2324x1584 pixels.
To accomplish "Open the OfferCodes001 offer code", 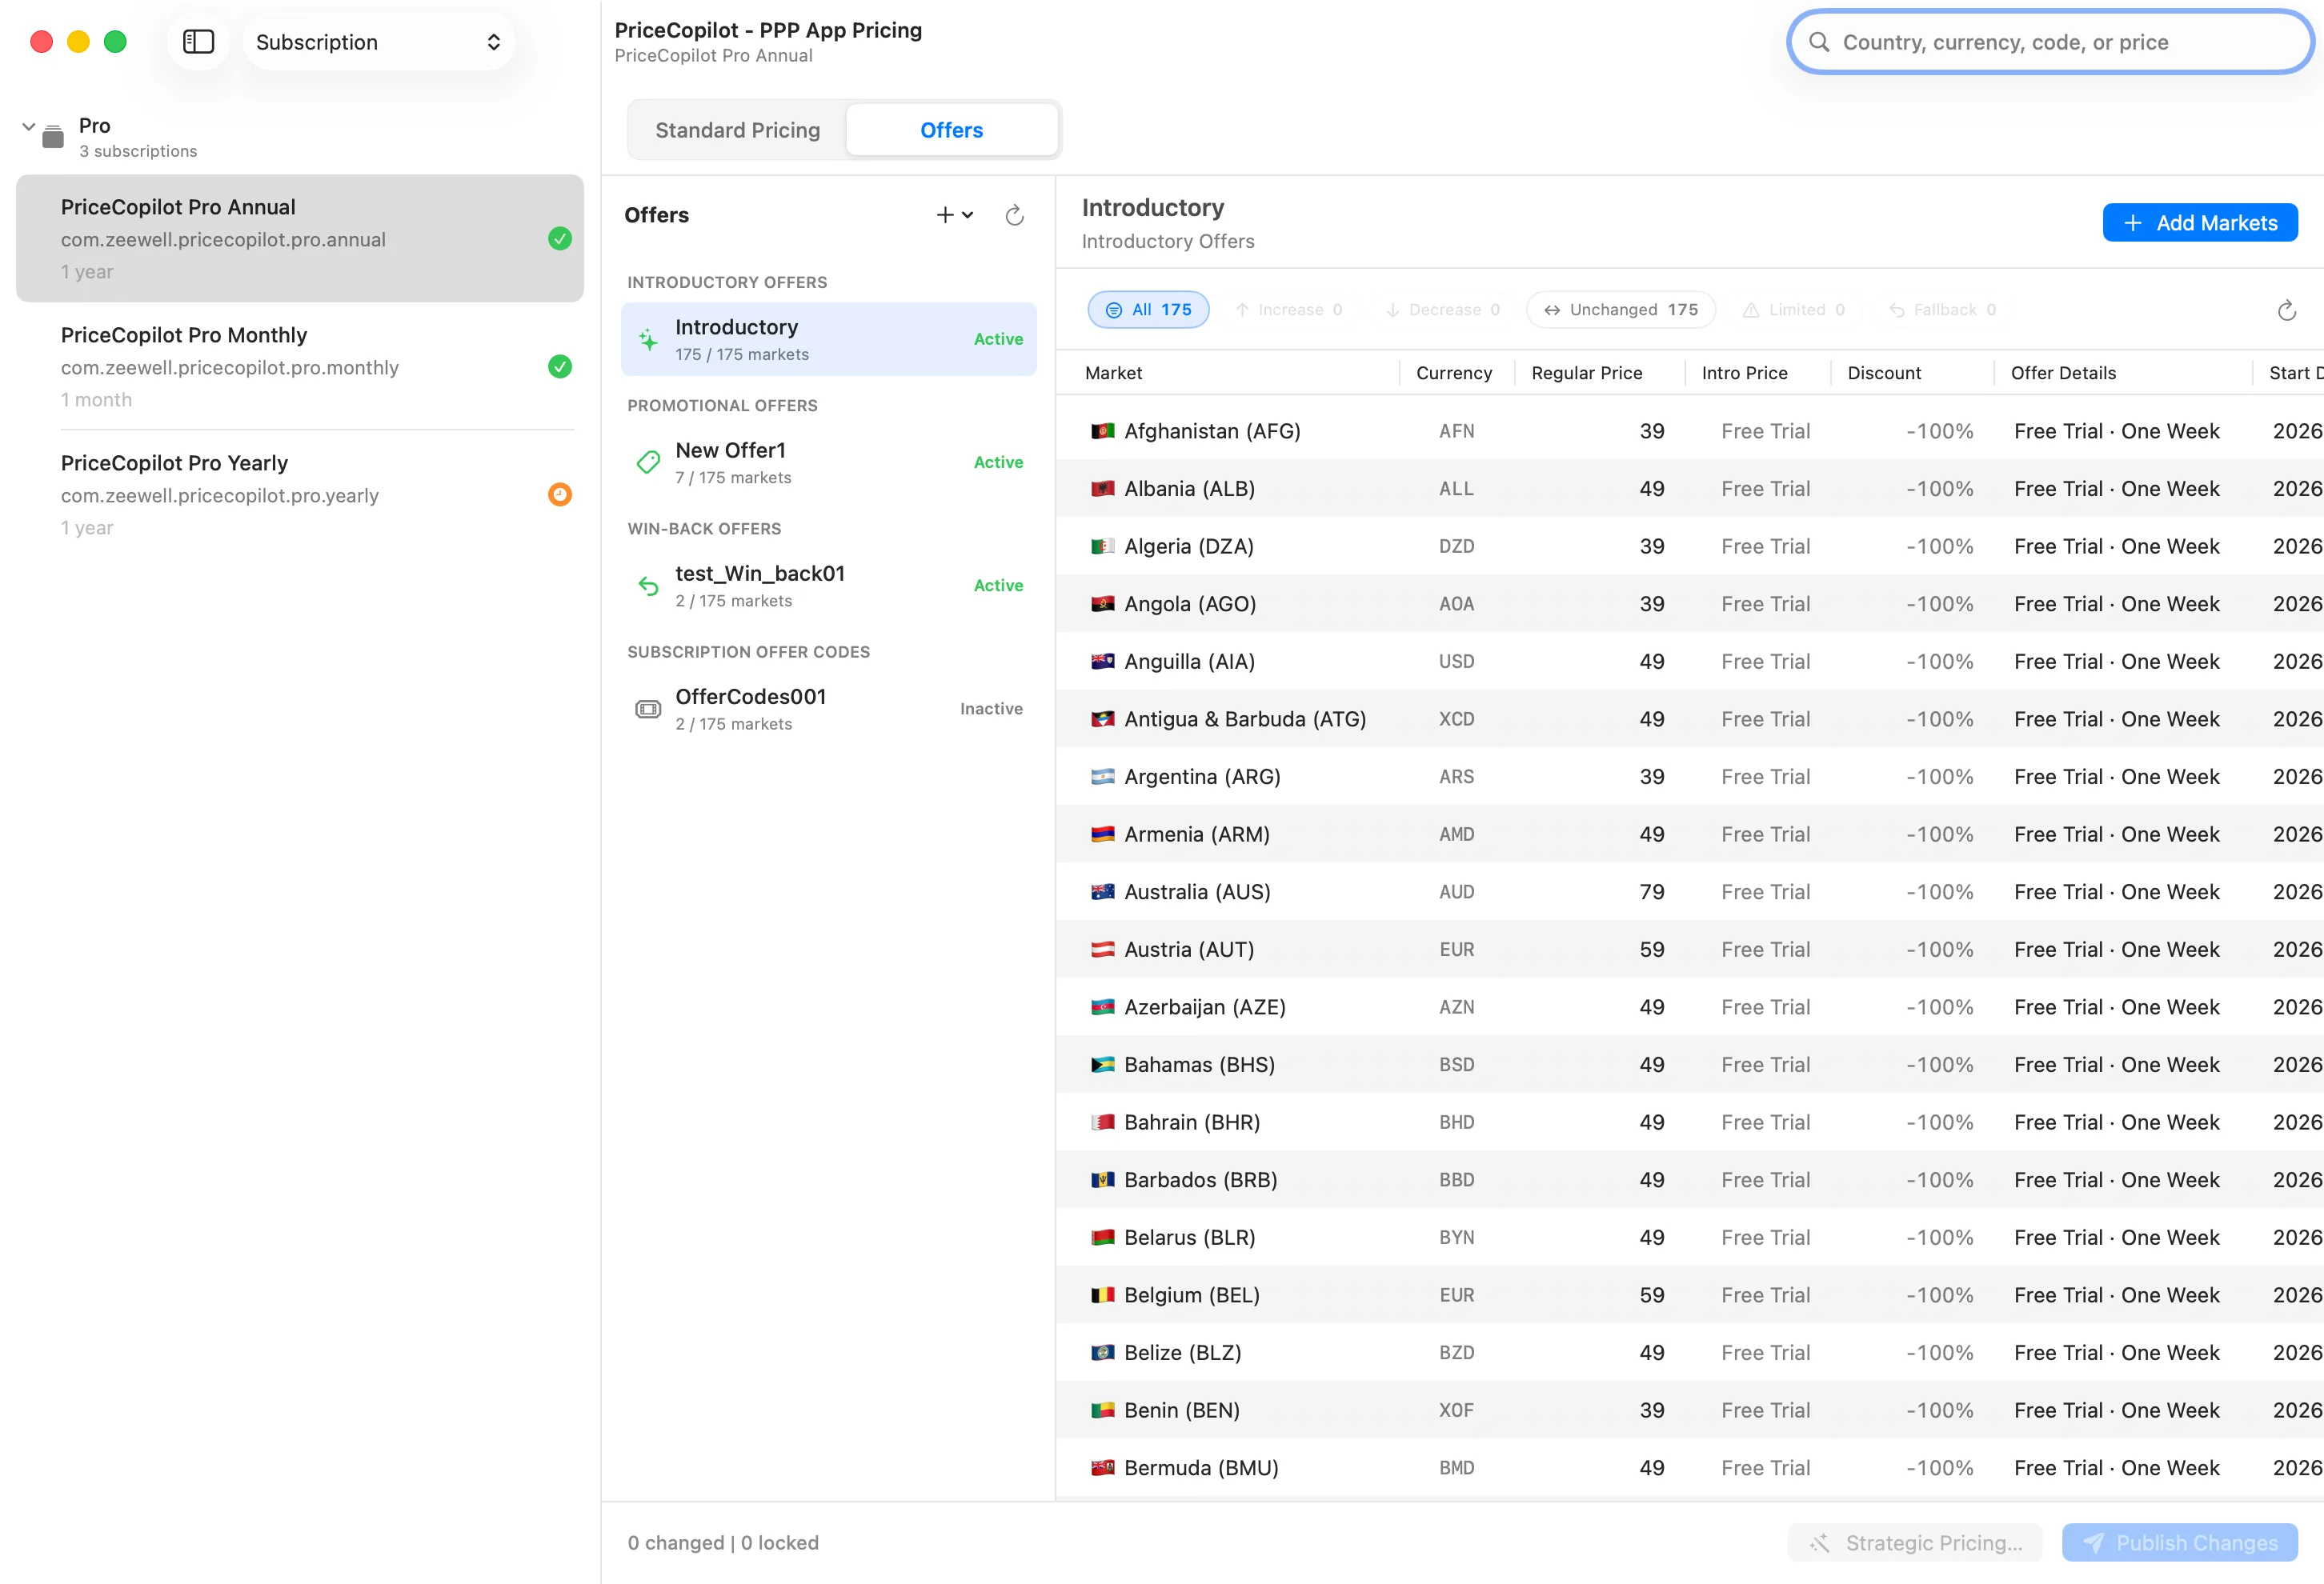I will pyautogui.click(x=829, y=709).
